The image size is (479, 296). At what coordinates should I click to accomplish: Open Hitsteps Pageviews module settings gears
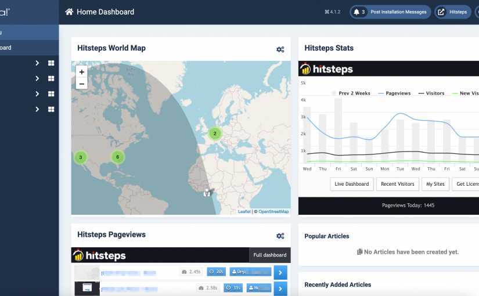click(280, 236)
